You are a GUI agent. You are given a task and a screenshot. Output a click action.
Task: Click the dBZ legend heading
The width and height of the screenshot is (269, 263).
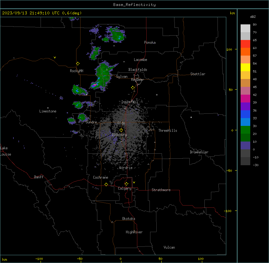pos(253,17)
